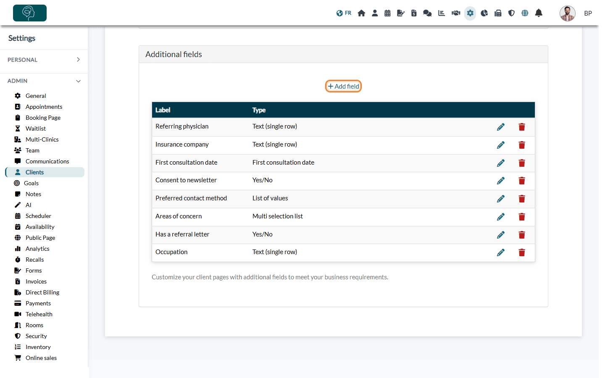605x378 pixels.
Task: Open the invoice dollar document icon
Action: (414, 13)
